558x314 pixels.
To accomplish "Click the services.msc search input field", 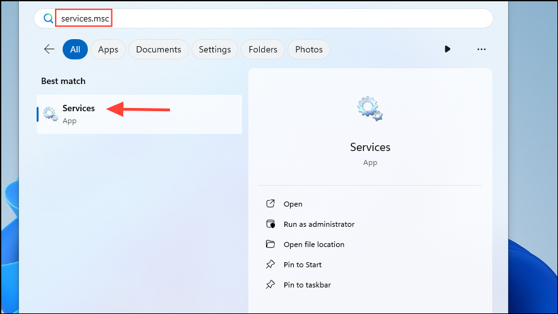I will tap(264, 18).
